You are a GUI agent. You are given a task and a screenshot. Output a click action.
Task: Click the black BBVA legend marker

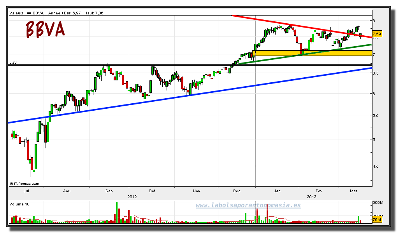point(29,13)
